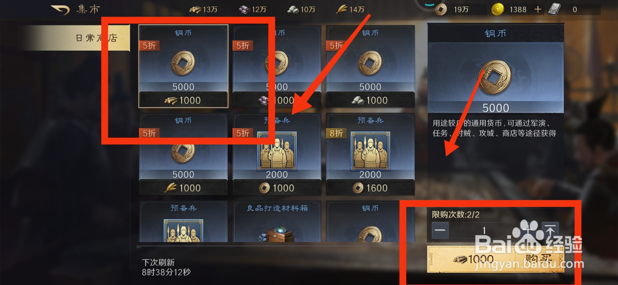Tap the stone resource icon showing 10万
Viewport: 618px width, 285px height.
[293, 10]
